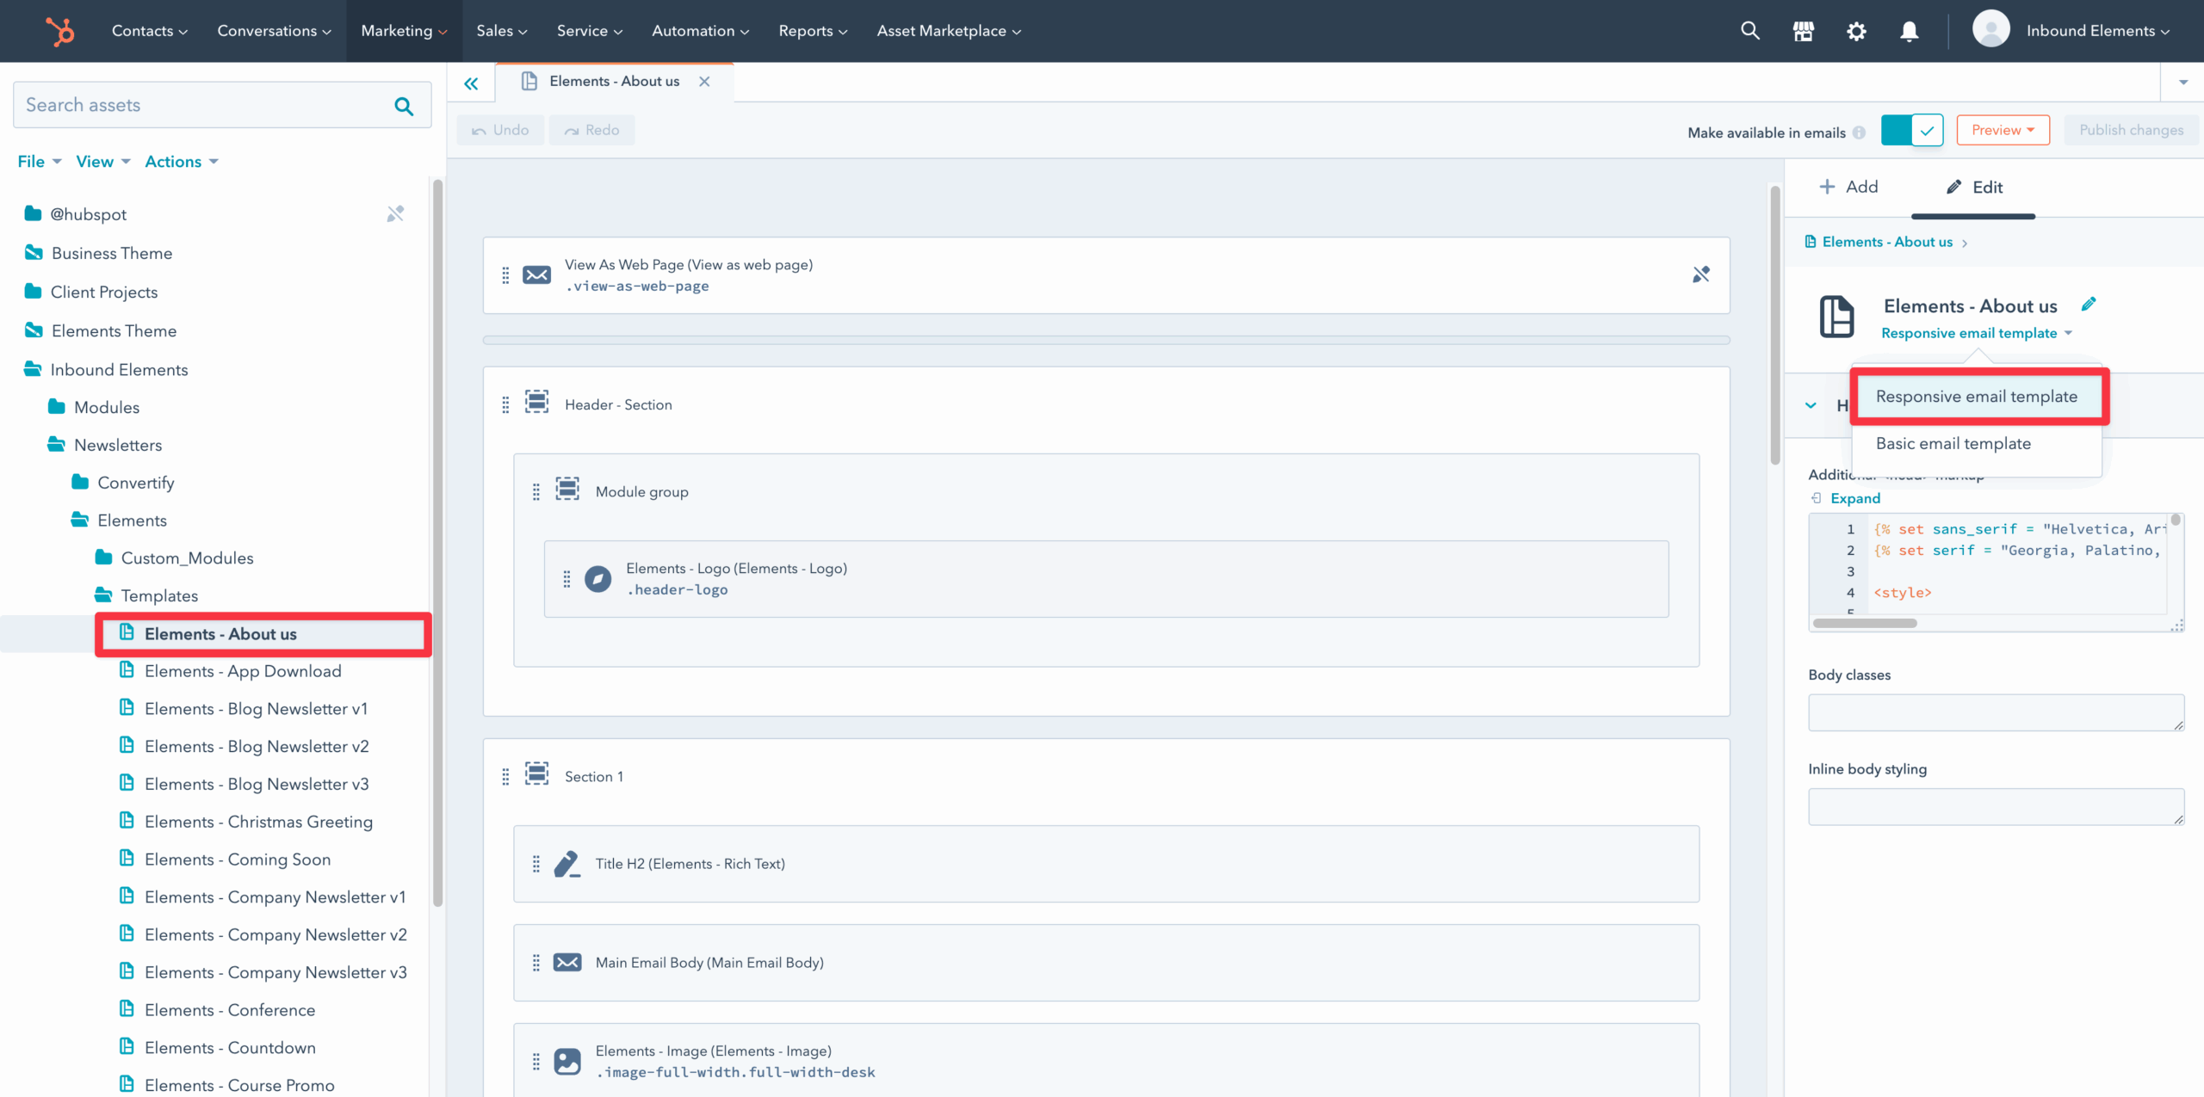Click the unpin icon beside @hubspot folder
Screen dimensions: 2204x1097
(x=395, y=213)
